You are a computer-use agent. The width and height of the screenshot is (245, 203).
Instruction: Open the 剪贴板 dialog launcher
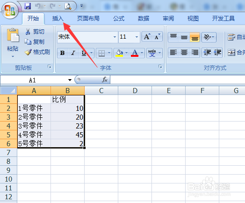[50, 67]
